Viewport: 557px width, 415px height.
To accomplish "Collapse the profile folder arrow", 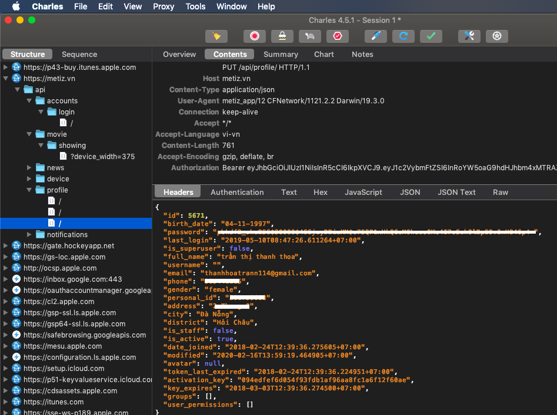I will pyautogui.click(x=29, y=190).
